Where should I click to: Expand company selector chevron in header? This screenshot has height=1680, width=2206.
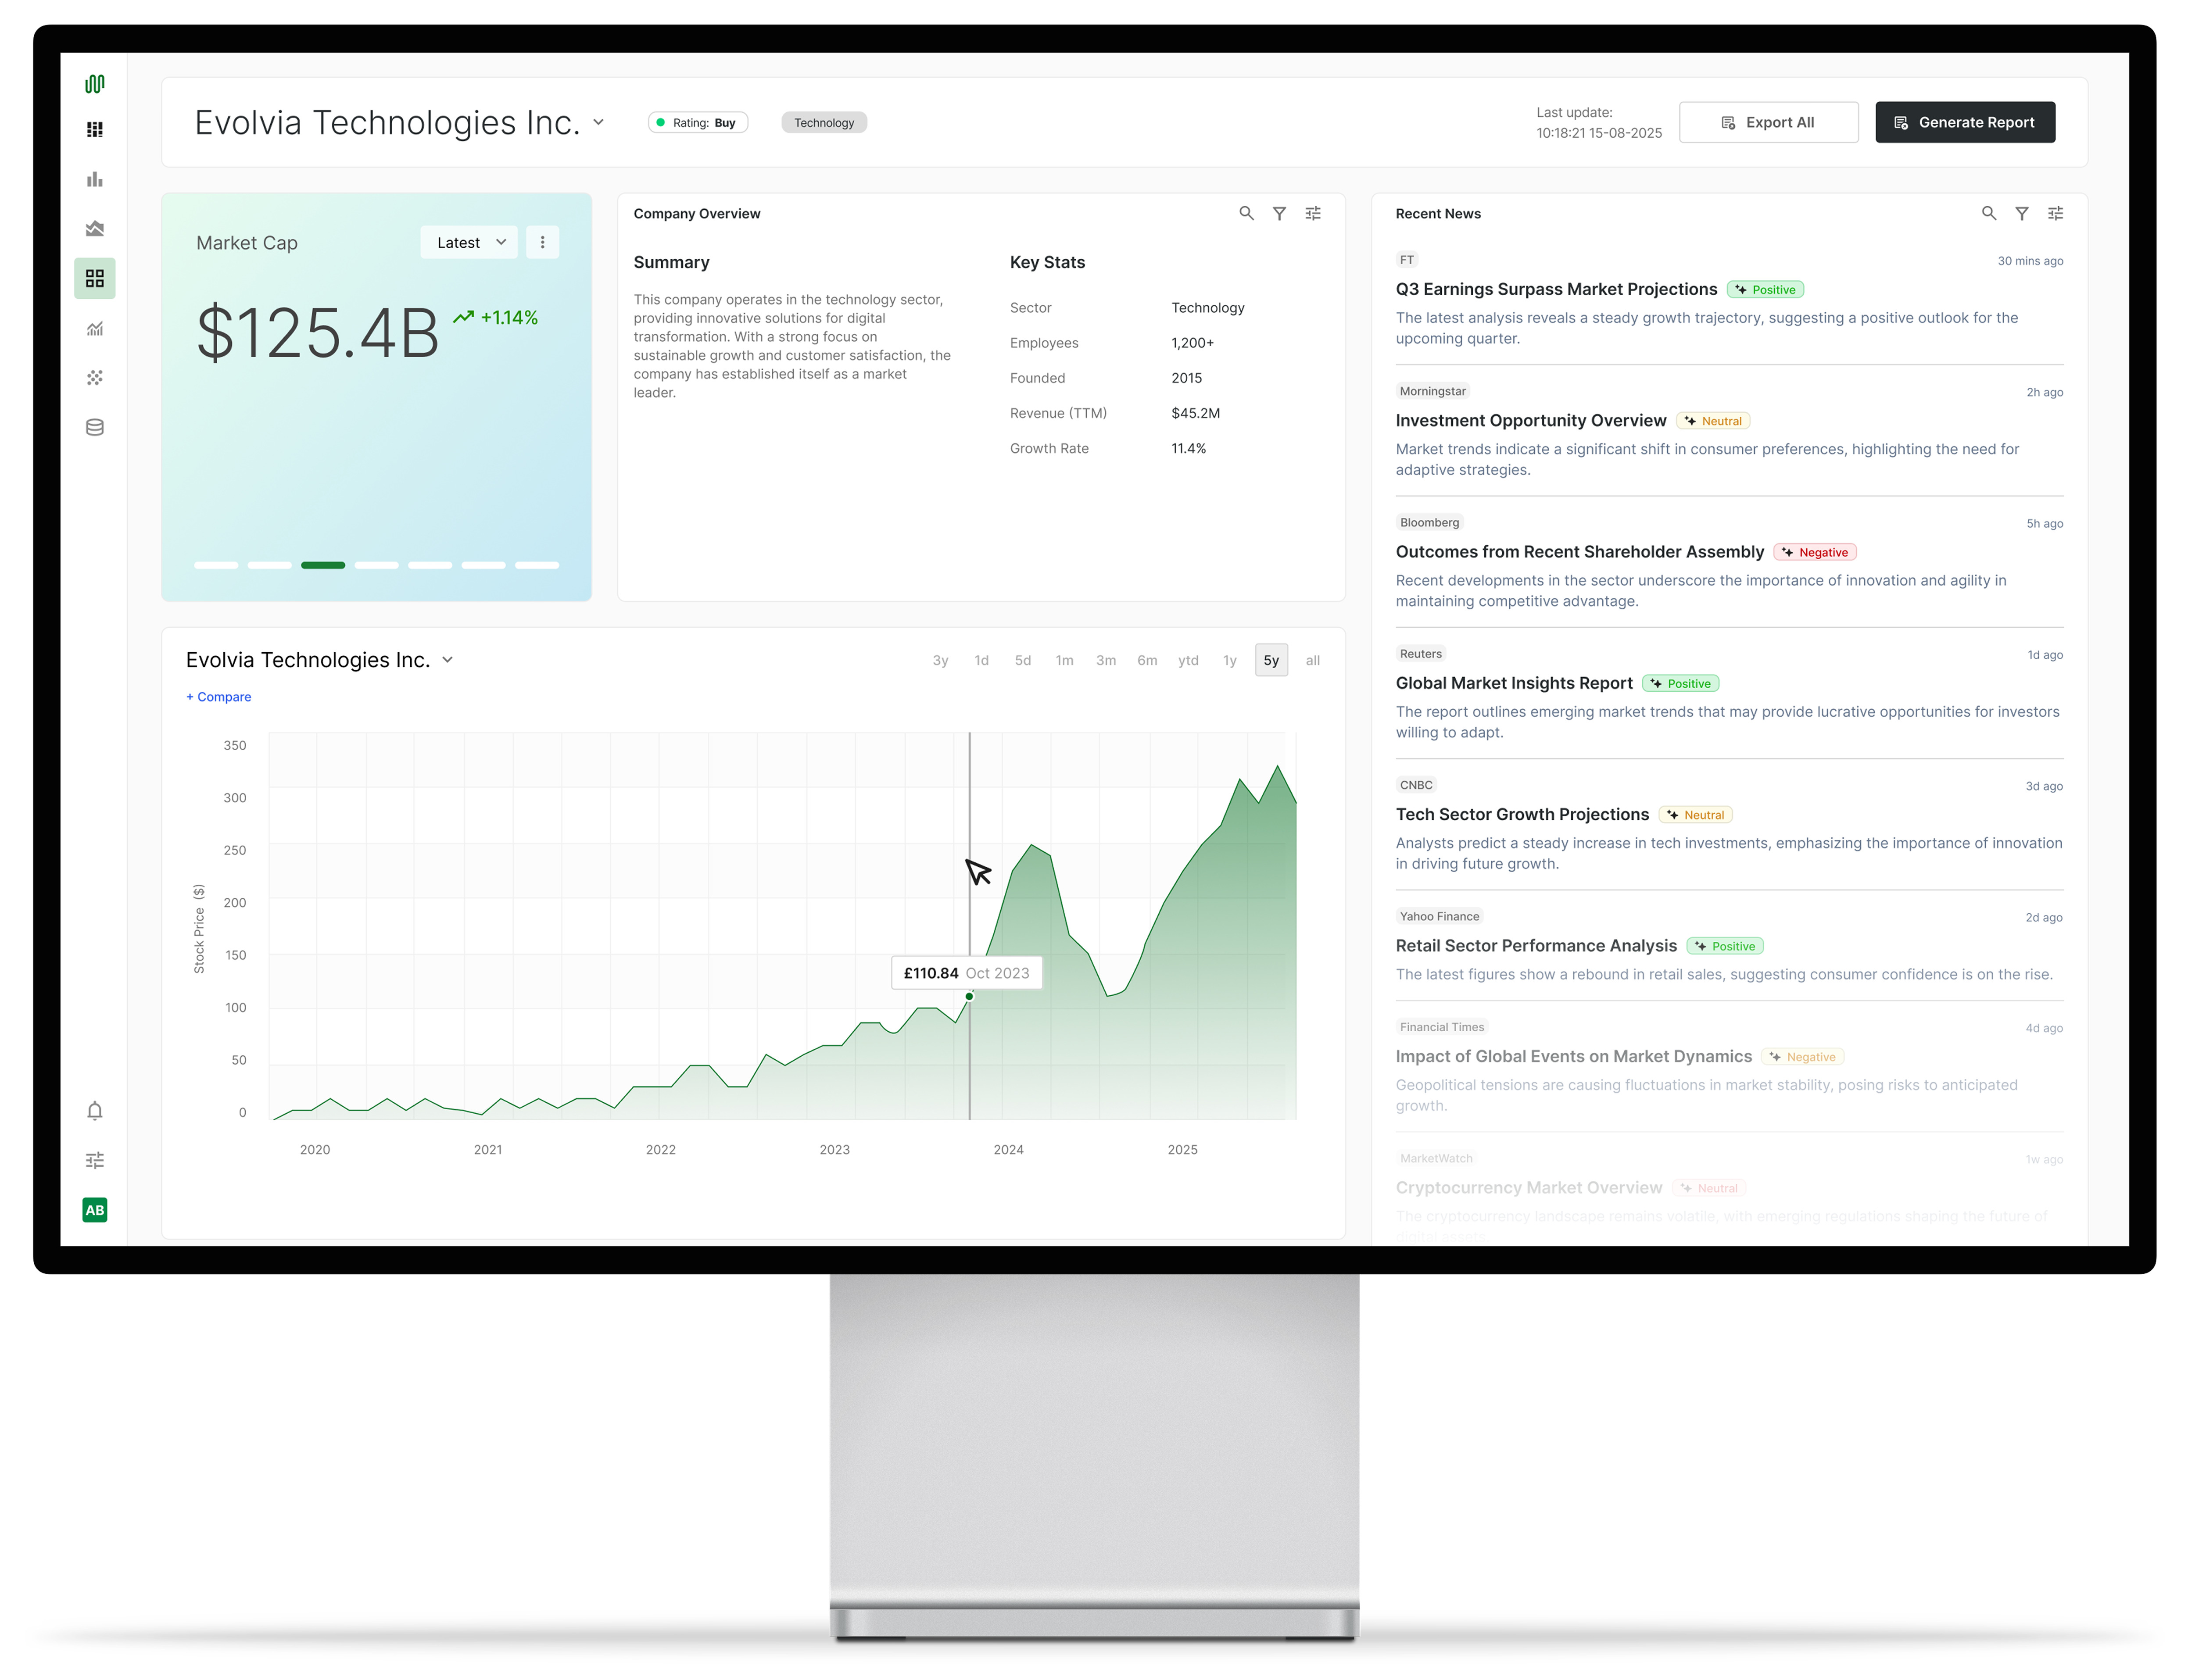[599, 123]
